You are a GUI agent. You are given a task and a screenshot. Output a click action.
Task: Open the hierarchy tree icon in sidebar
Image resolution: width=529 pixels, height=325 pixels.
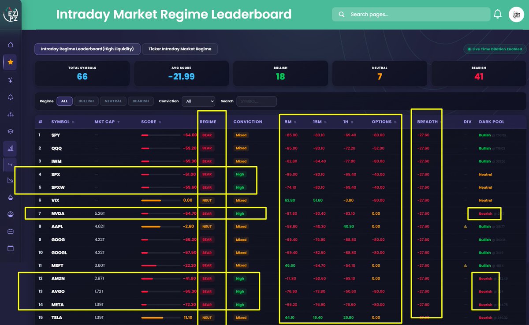(10, 114)
